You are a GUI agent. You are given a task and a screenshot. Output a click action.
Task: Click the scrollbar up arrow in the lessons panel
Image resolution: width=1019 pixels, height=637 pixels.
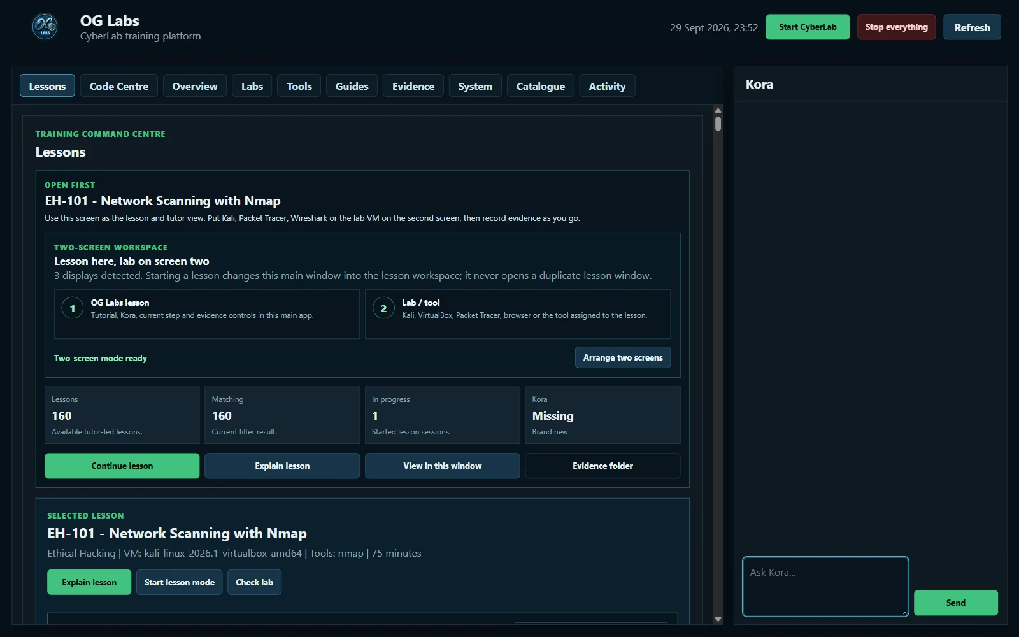[718, 111]
